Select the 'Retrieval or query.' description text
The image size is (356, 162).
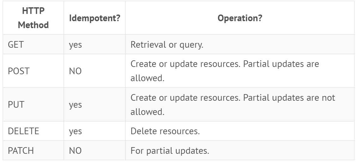(167, 45)
